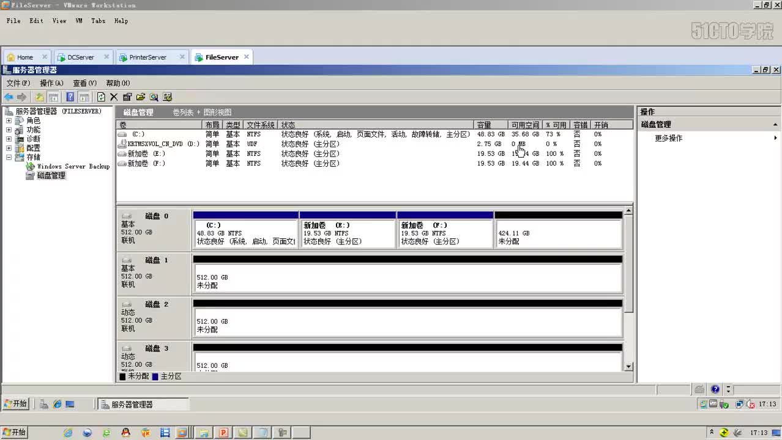Click the Back arrow in Server Manager toolbar
Viewport: 782px width, 440px height.
9,97
